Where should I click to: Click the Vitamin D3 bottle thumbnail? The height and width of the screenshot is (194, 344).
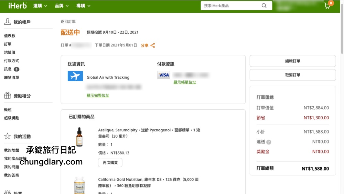79,185
